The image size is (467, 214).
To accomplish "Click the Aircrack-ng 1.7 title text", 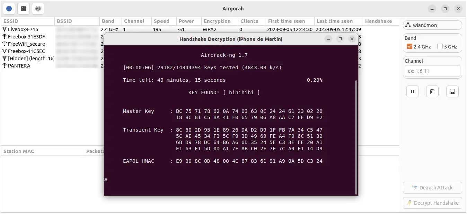I will click(224, 55).
